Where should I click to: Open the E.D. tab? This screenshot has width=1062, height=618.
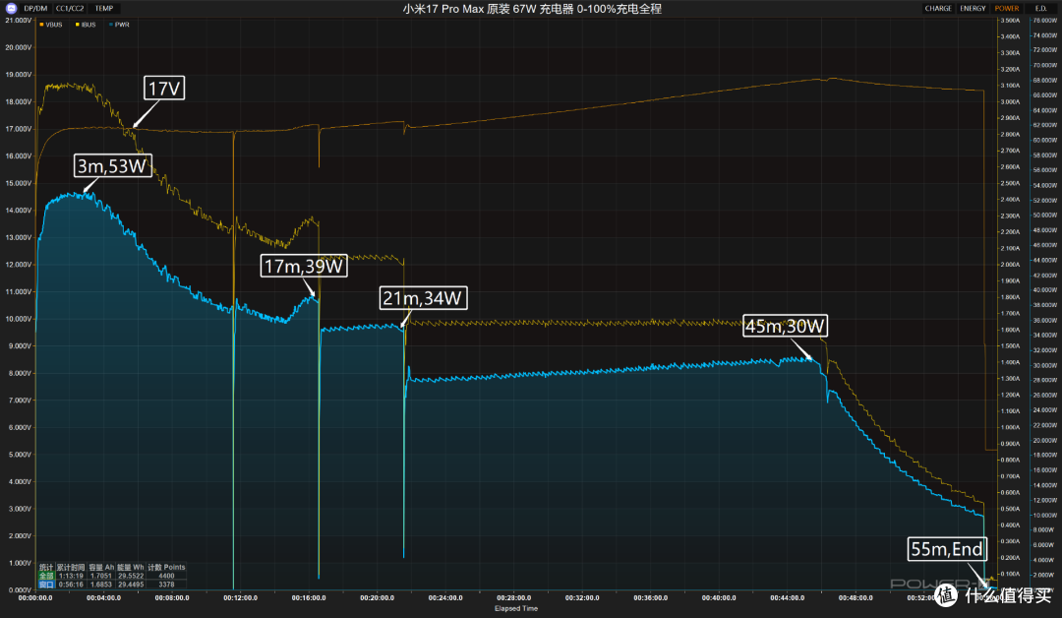click(1041, 8)
